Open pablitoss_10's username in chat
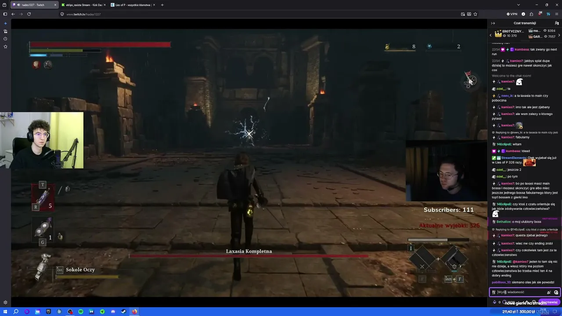This screenshot has height=316, width=562. 501,283
